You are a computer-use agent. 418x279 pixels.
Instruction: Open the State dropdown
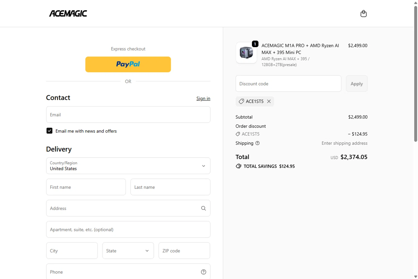click(x=128, y=251)
